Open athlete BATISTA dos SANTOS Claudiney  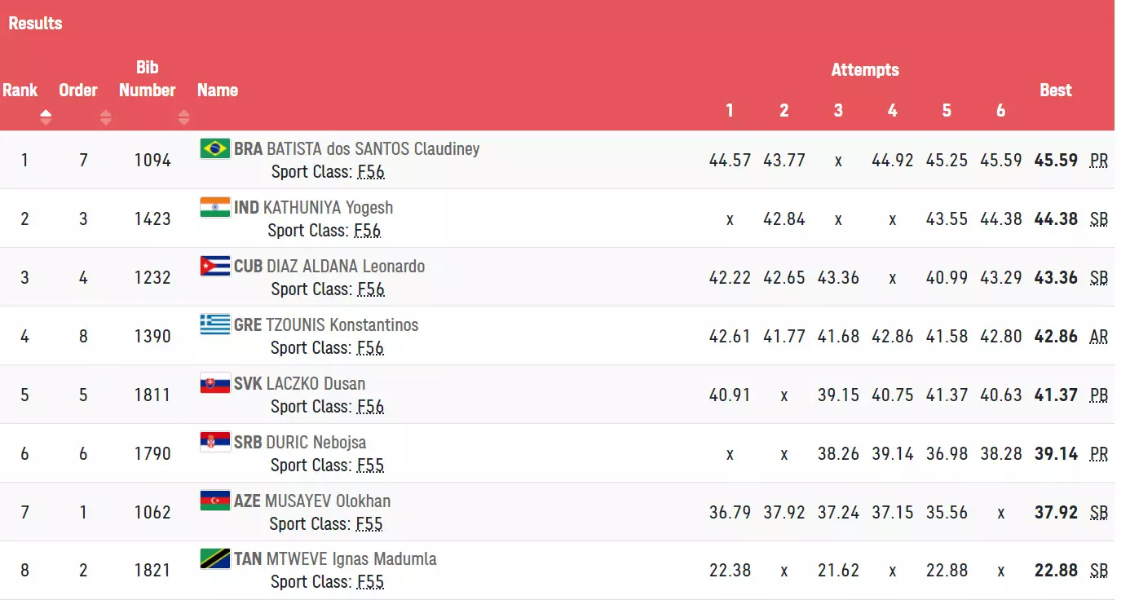tap(373, 149)
